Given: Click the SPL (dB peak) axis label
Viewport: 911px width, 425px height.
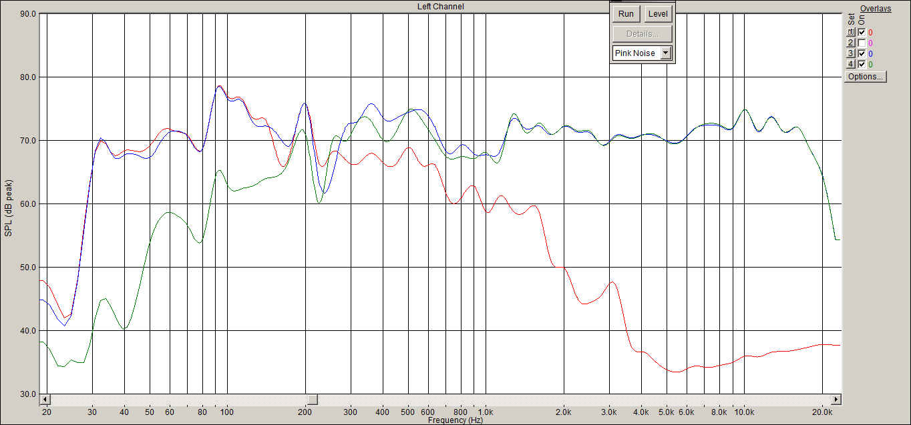Looking at the screenshot, I should (8, 207).
